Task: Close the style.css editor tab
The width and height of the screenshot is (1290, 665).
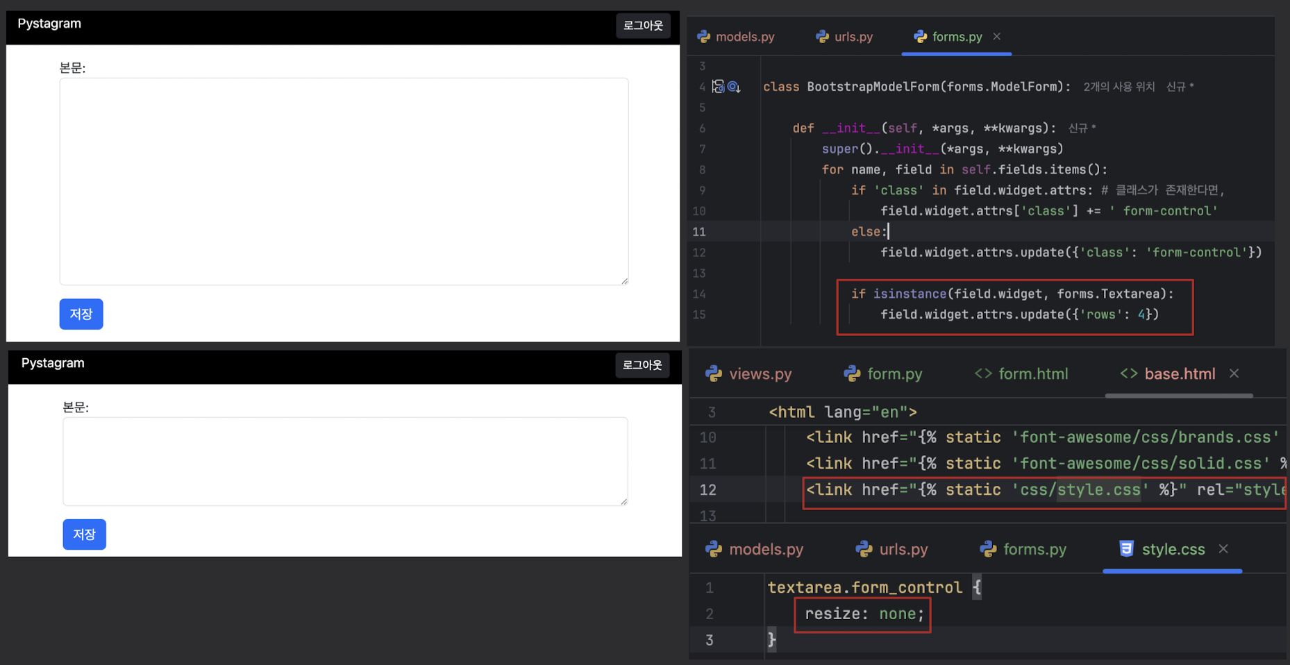Action: [1223, 549]
